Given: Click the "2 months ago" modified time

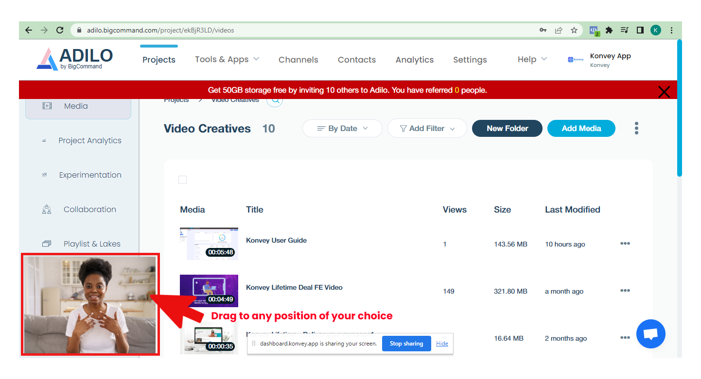Looking at the screenshot, I should [x=566, y=338].
